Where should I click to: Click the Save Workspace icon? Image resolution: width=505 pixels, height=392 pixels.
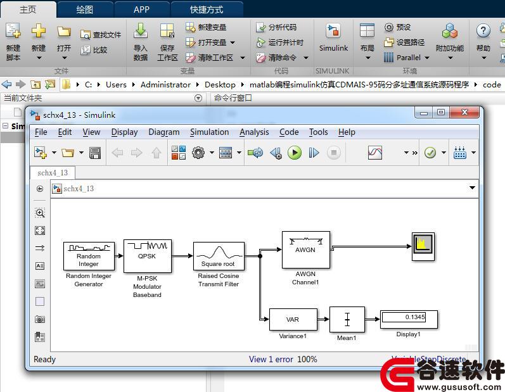pos(167,31)
